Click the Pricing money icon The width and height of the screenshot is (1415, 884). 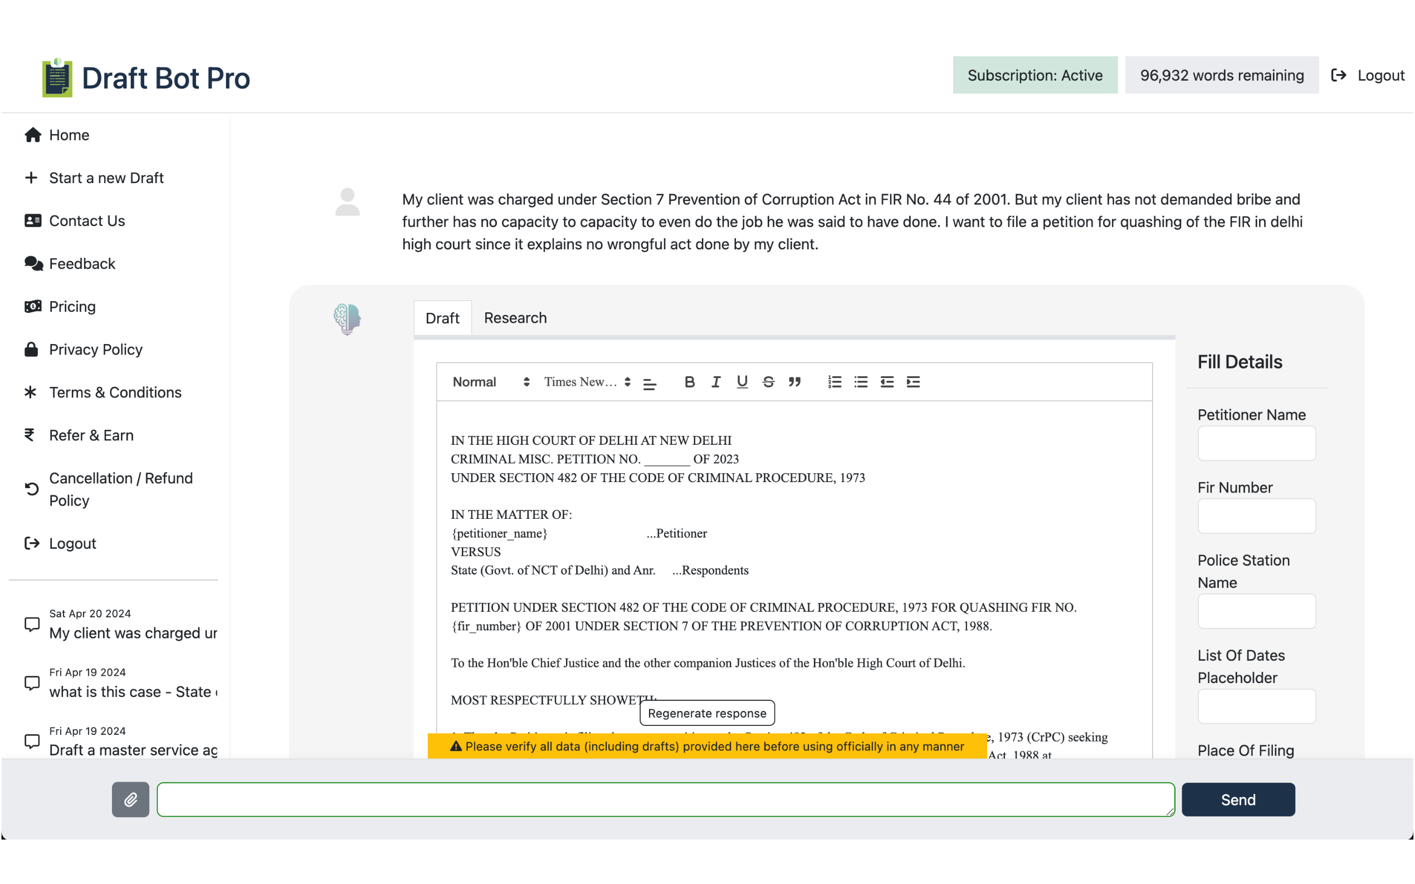click(x=33, y=306)
